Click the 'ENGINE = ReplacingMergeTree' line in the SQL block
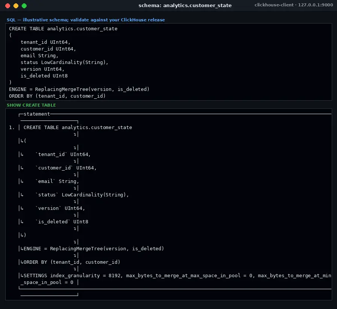This screenshot has width=337, height=309. click(x=79, y=89)
